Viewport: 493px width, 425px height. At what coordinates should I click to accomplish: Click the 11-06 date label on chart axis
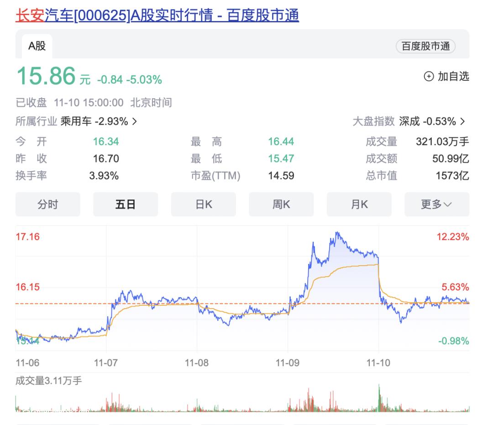click(28, 363)
